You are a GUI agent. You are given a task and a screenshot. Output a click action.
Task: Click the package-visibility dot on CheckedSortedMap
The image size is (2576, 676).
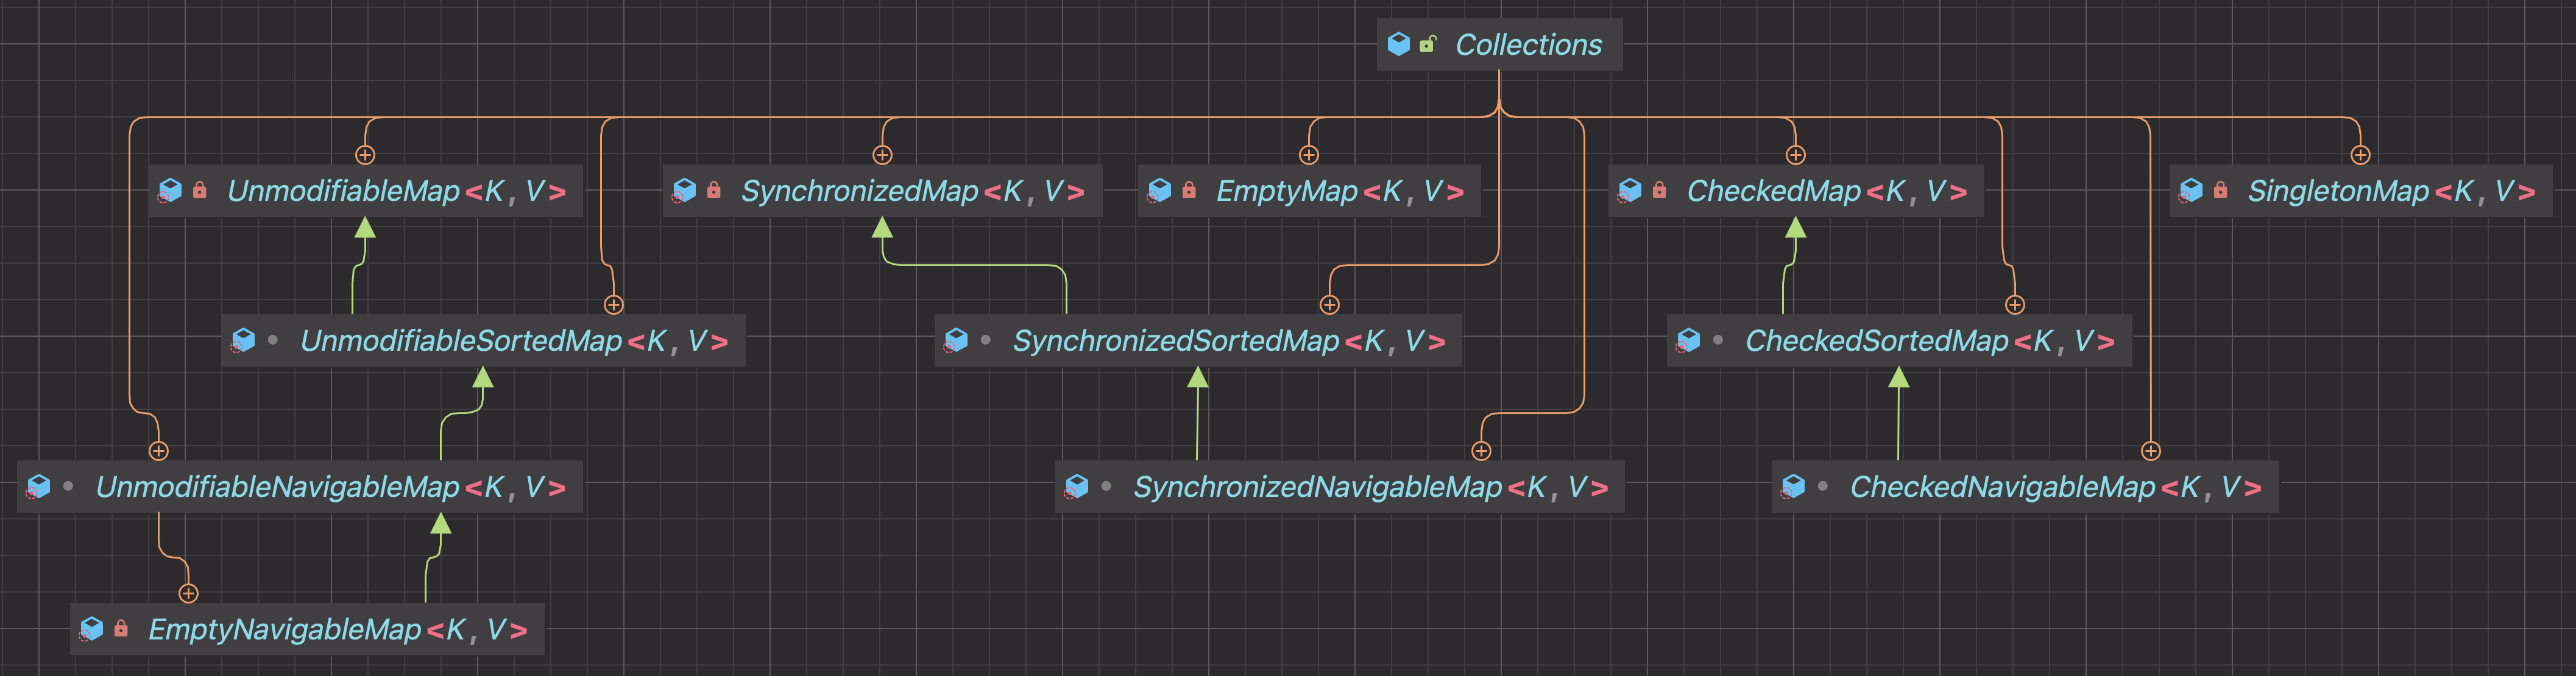(x=1718, y=340)
